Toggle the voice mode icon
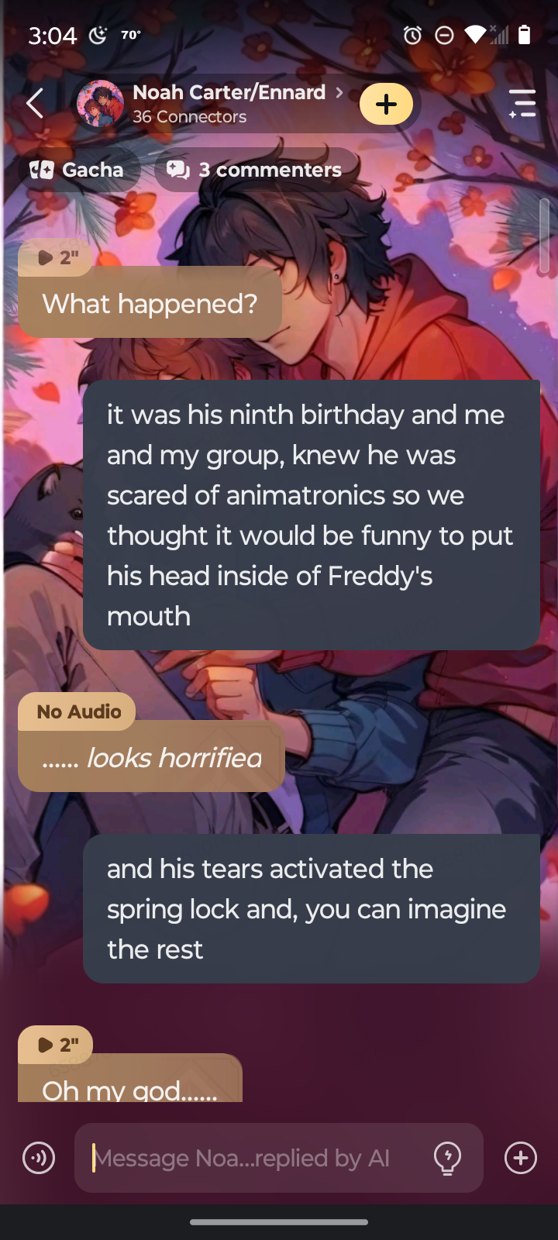This screenshot has height=1240, width=558. click(39, 1158)
